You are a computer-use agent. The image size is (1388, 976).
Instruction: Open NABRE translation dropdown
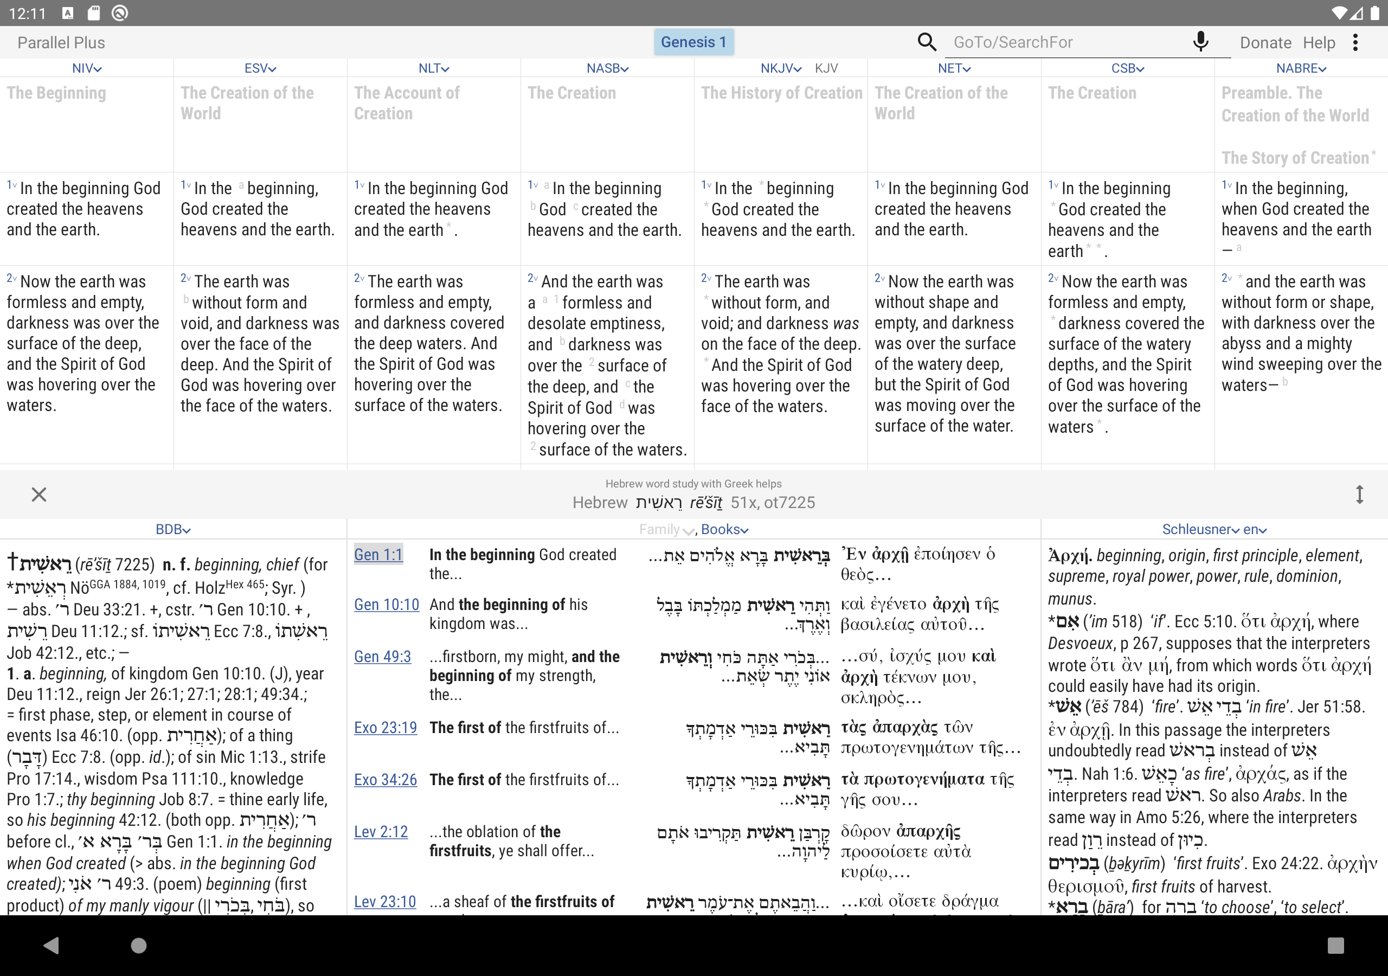1301,68
